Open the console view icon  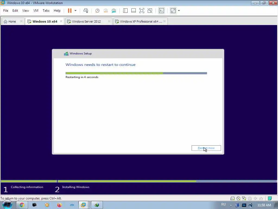[x=161, y=11]
